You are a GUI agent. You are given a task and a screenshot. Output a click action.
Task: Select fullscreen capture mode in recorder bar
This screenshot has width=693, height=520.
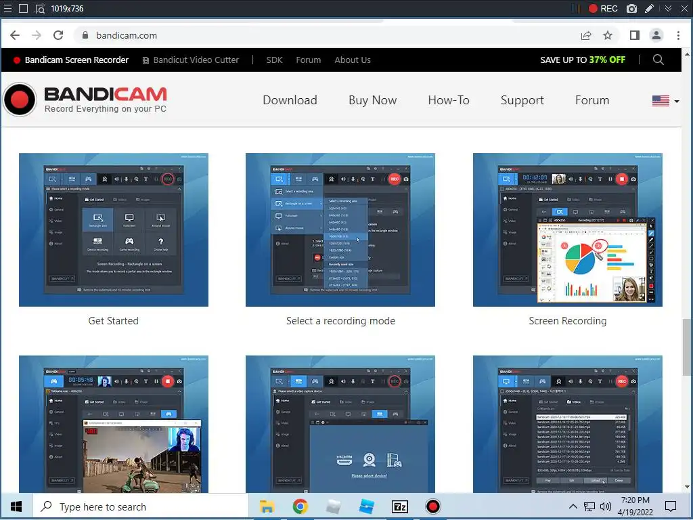point(24,8)
